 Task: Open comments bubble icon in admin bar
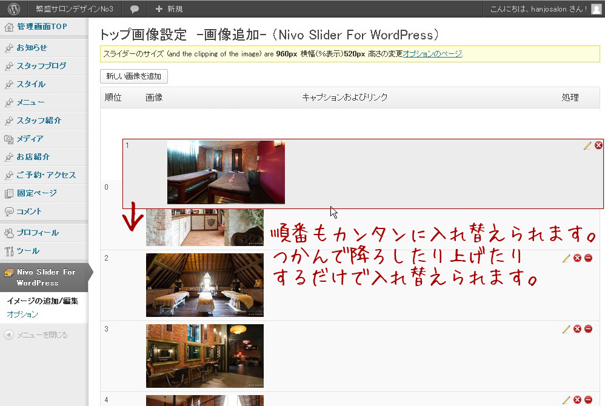point(135,9)
